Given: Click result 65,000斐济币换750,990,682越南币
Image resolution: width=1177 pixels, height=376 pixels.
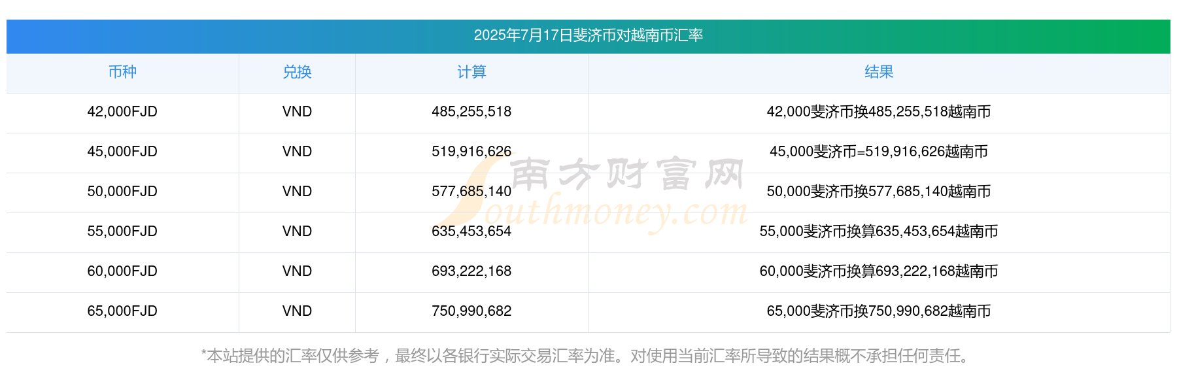Looking at the screenshot, I should pyautogui.click(x=879, y=311).
